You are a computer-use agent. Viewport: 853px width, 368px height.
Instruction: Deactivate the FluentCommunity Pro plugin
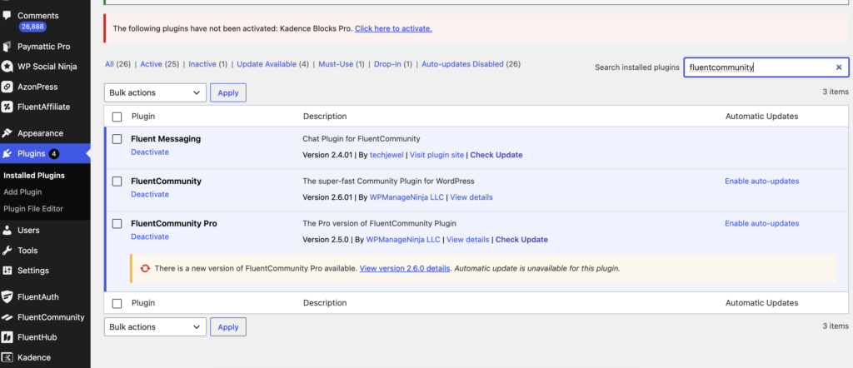[150, 237]
